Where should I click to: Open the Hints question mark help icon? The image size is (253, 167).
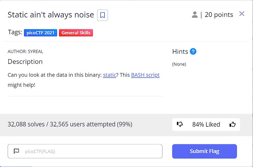click(193, 52)
